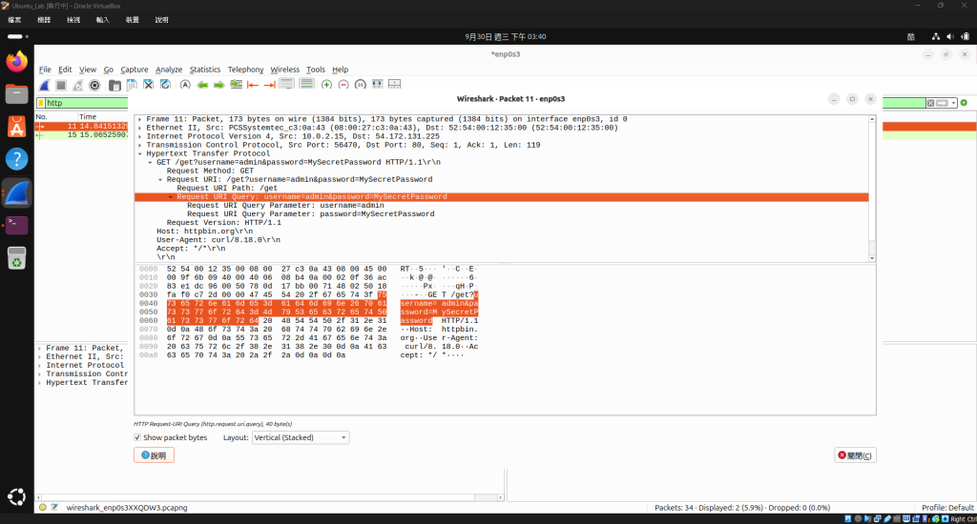
Task: Open a capture file from toolbar
Action: click(x=114, y=85)
